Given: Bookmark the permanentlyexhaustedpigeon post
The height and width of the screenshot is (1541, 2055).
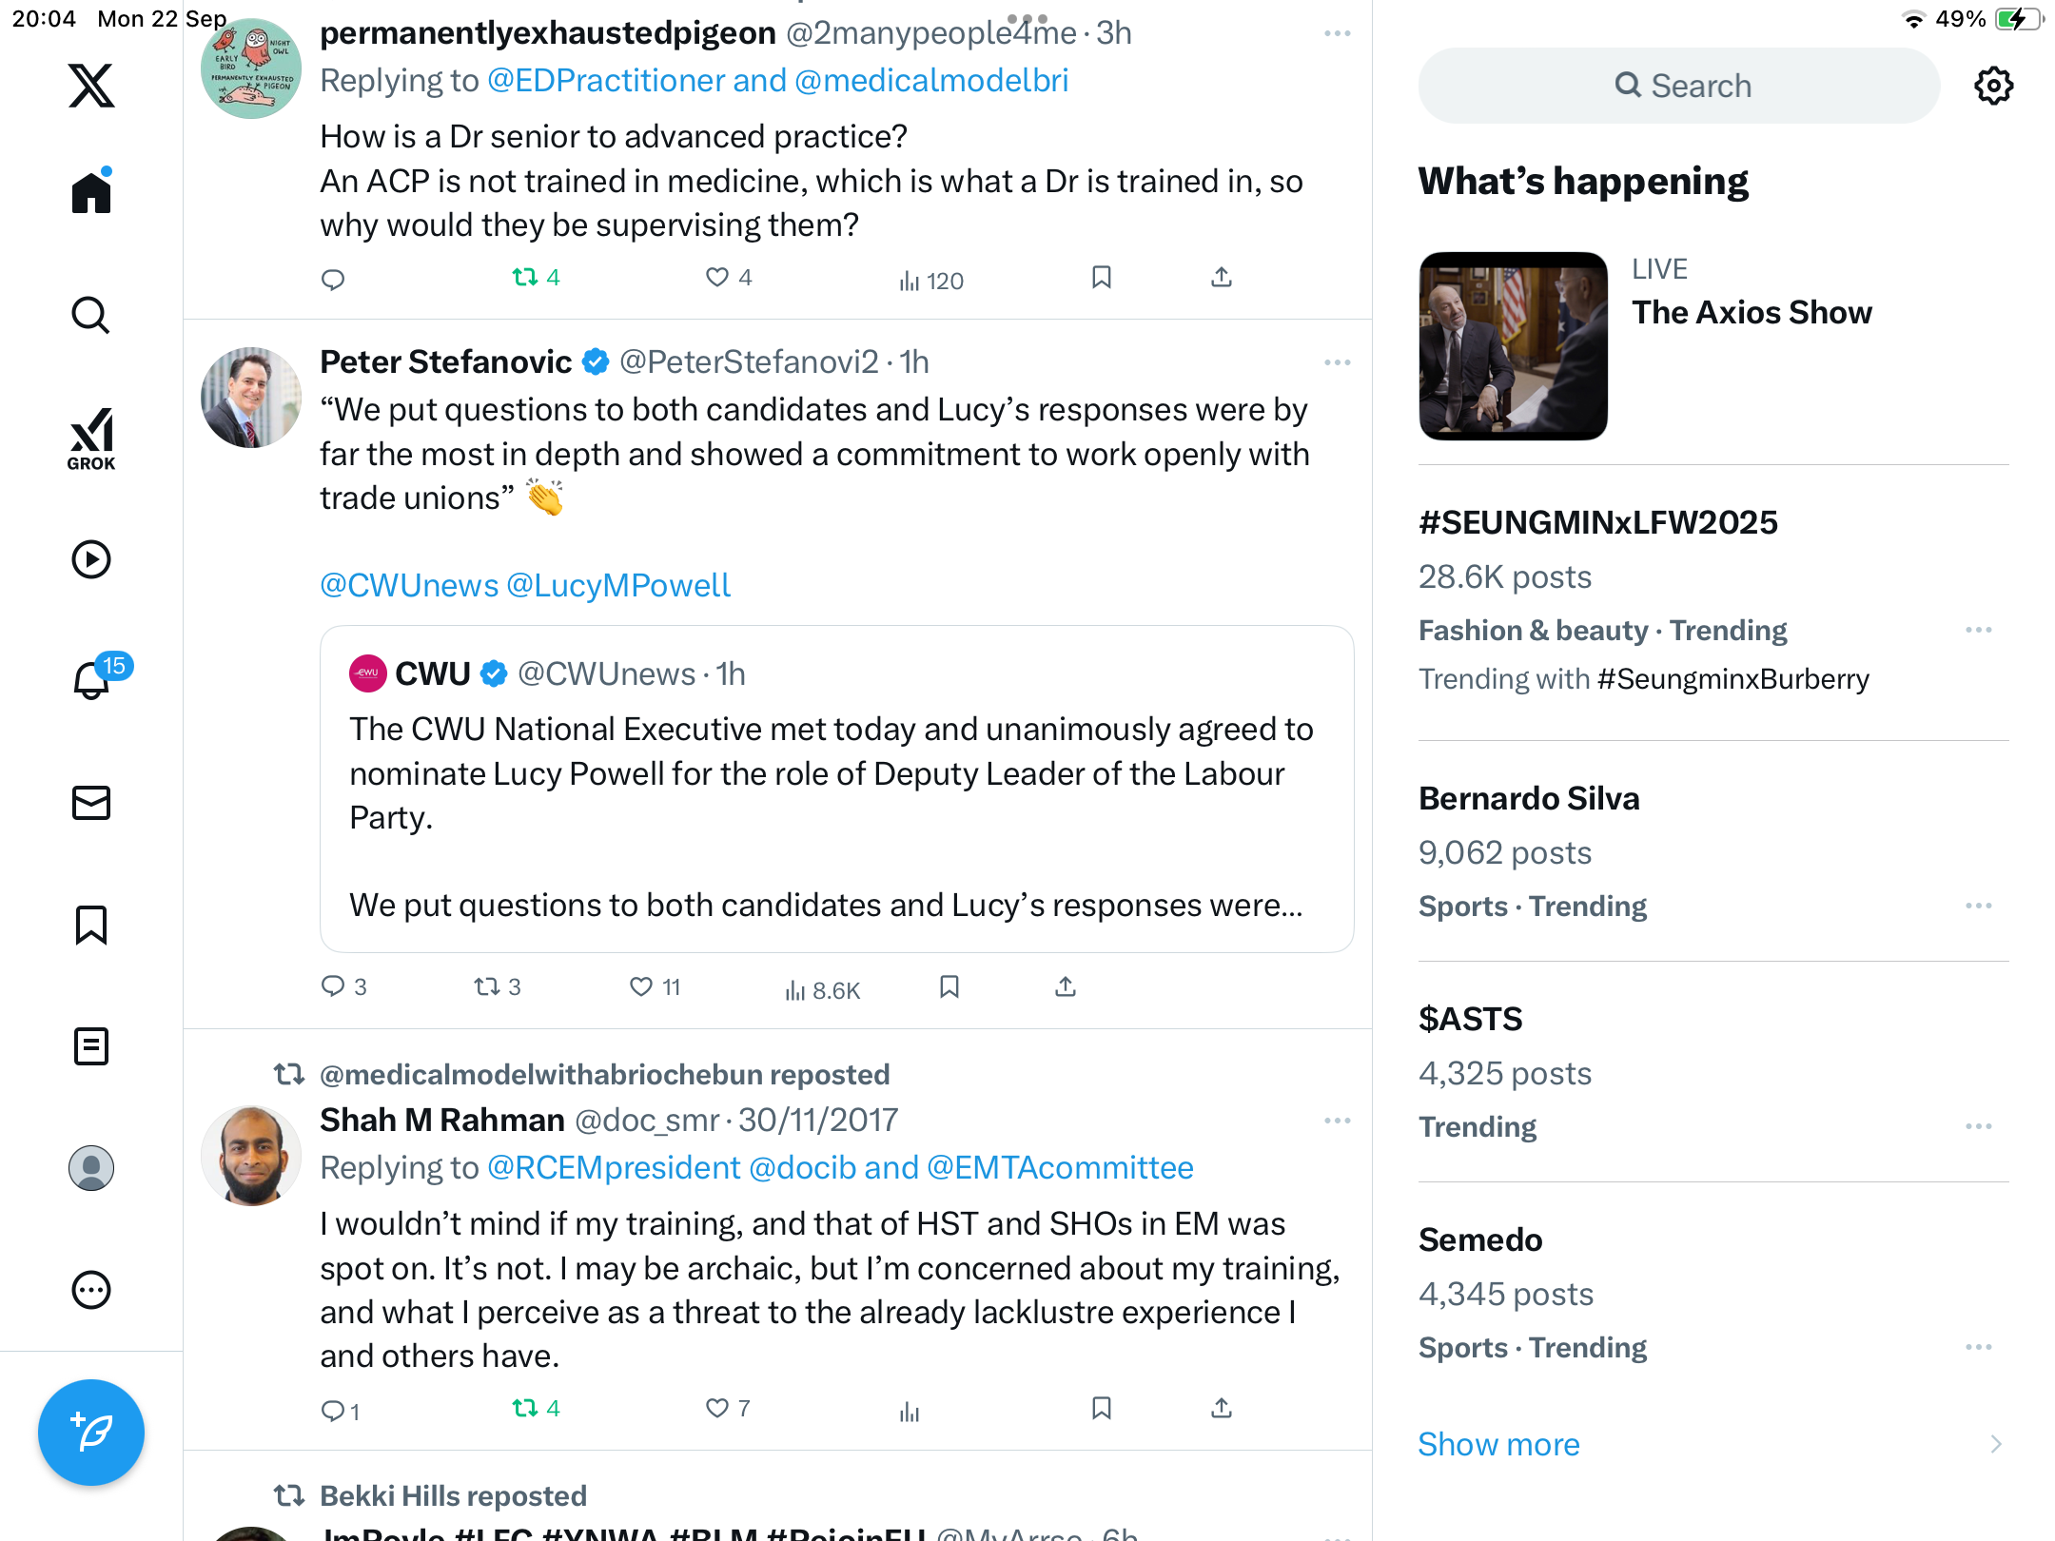Looking at the screenshot, I should point(1102,278).
